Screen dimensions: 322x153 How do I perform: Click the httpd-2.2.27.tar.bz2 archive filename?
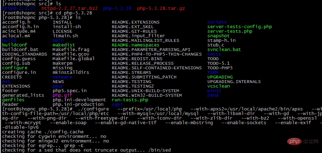[70, 8]
